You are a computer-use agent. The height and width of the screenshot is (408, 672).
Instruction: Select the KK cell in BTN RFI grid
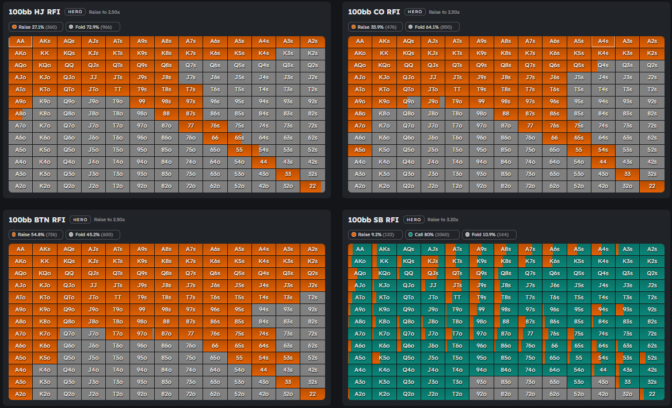tap(44, 261)
